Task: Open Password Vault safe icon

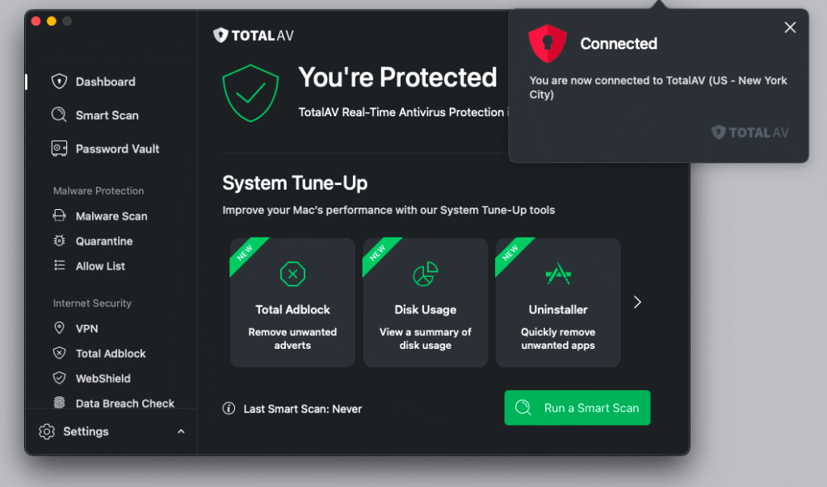Action: click(x=59, y=149)
